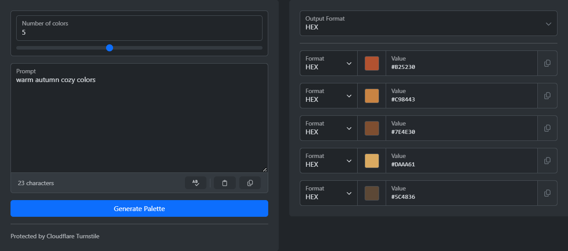Open Format dropdown for #7E4E30 row
The height and width of the screenshot is (251, 568).
click(329, 128)
